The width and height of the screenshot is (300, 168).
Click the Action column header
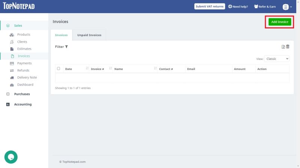262,69
